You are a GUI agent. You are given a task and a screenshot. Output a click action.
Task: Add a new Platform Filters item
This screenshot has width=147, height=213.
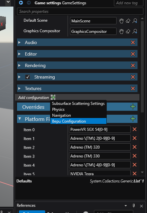pos(133,119)
